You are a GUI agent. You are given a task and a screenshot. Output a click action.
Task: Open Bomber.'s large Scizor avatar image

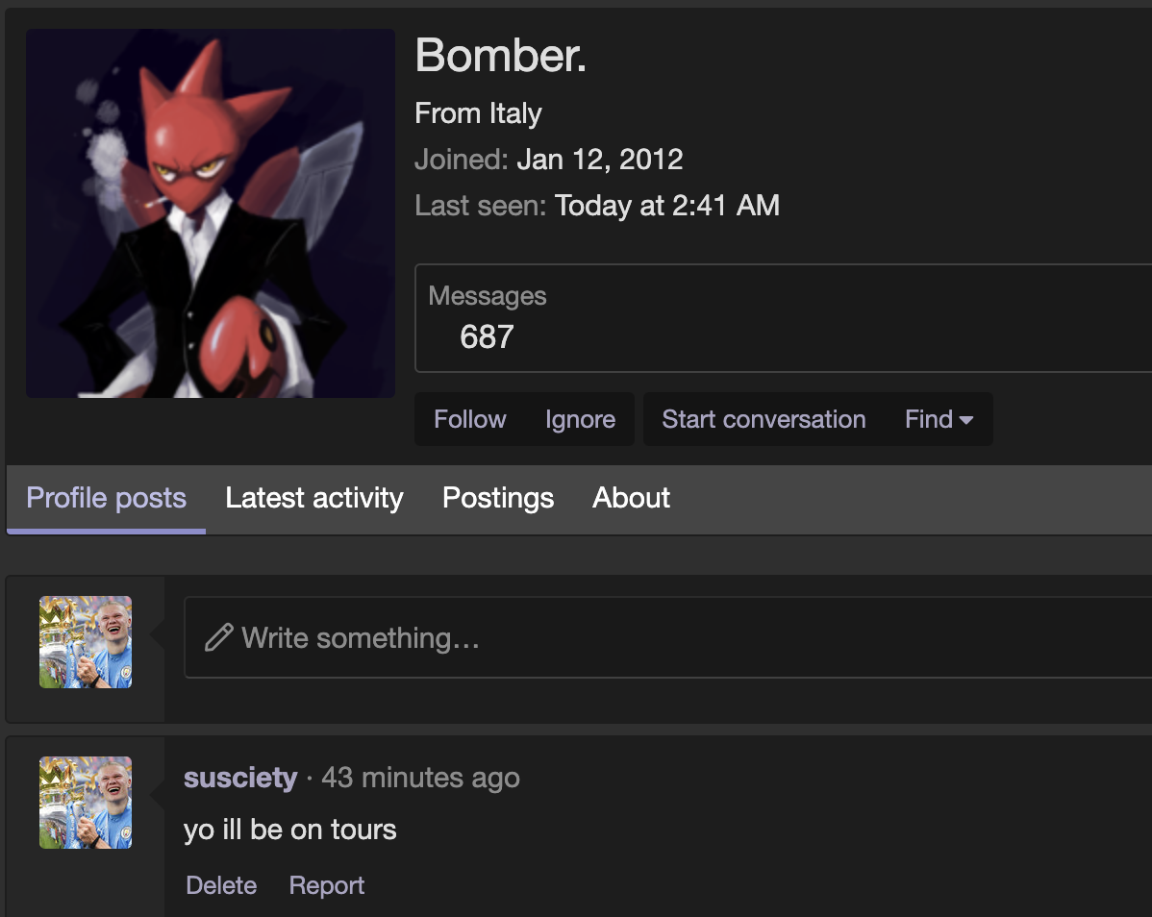211,213
